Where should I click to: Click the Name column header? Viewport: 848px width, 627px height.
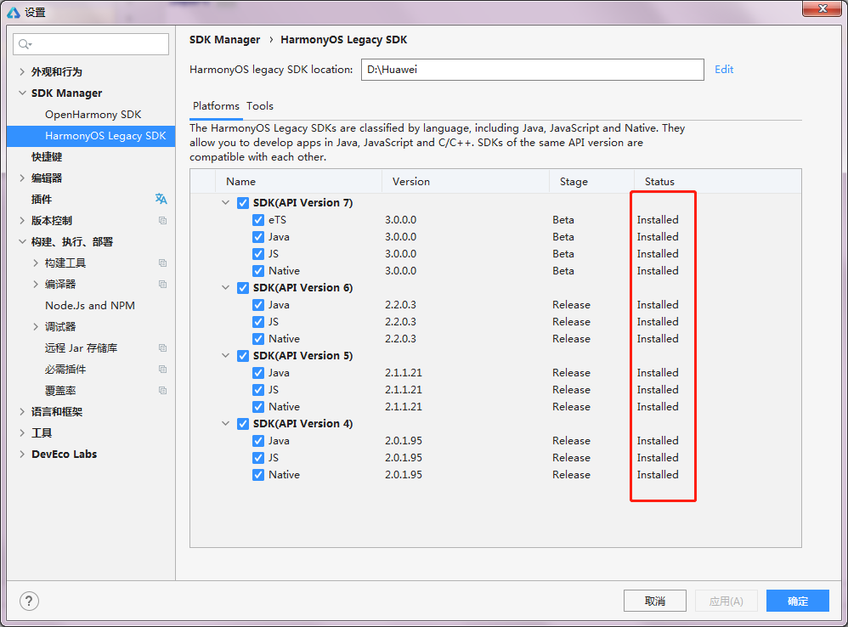299,181
